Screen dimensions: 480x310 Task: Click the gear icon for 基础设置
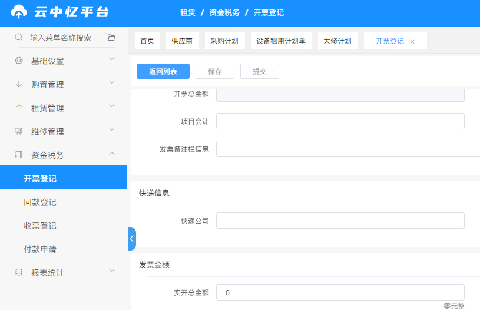[19, 61]
